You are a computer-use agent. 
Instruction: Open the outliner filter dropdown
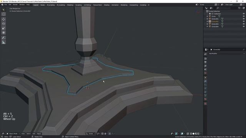coord(239,8)
